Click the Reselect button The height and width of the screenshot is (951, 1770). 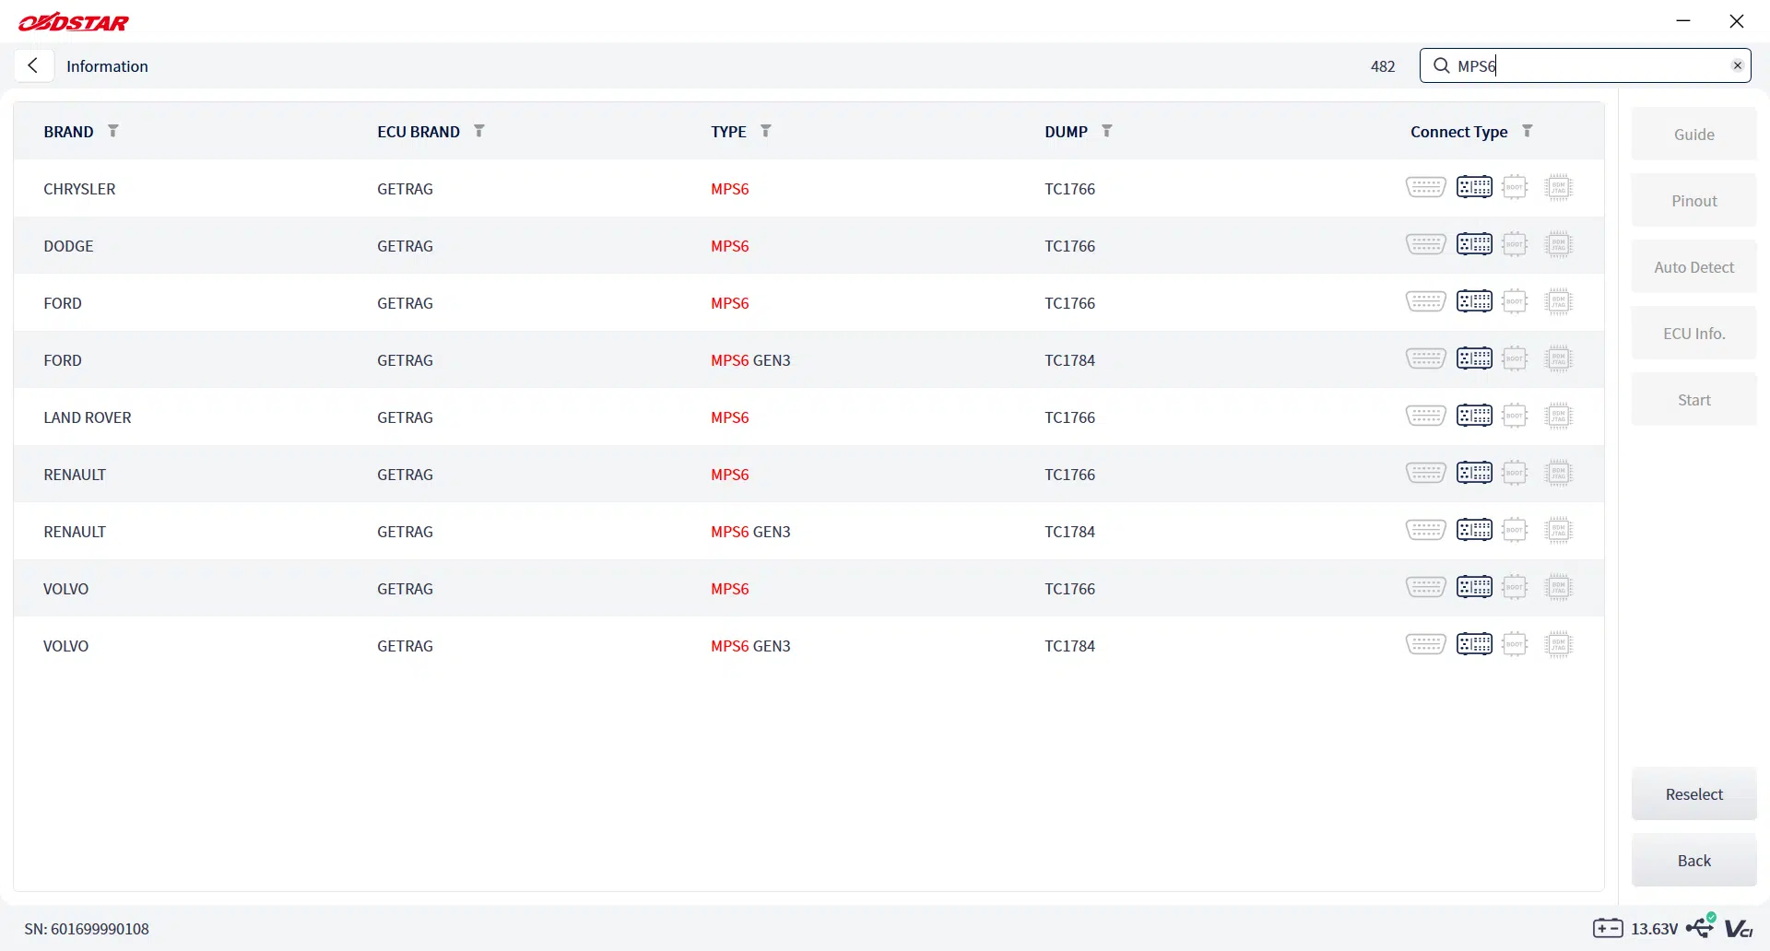pyautogui.click(x=1693, y=793)
